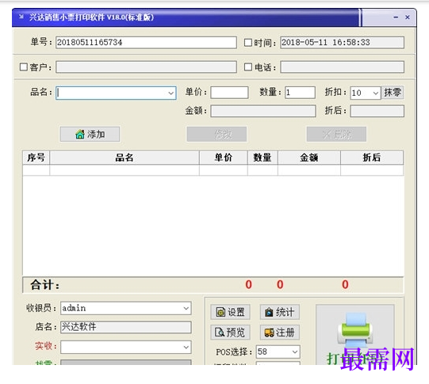
Task: Tick the 电话 checkbox
Action: coord(248,67)
